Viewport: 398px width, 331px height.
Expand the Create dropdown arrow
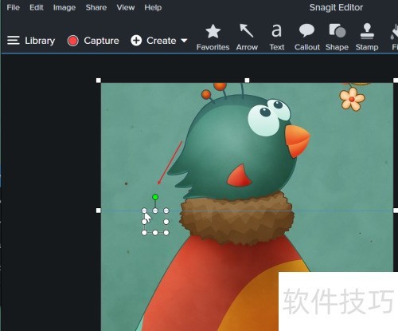click(184, 41)
